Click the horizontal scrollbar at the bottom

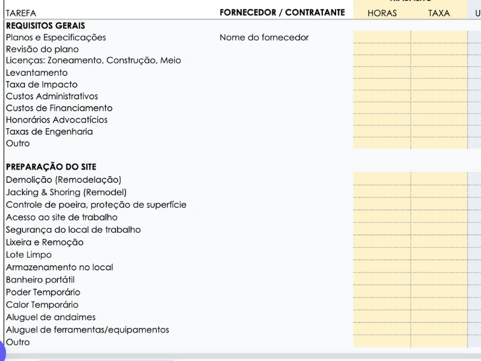coord(107,359)
